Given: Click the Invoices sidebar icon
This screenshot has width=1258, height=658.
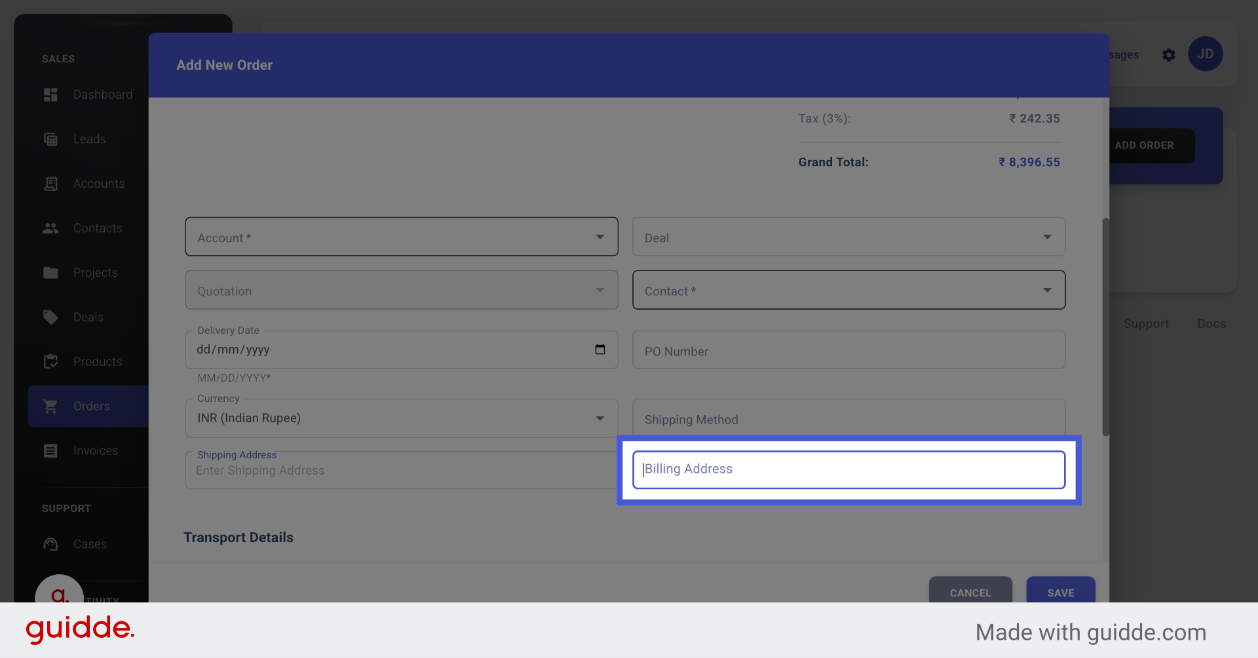Looking at the screenshot, I should pyautogui.click(x=50, y=450).
